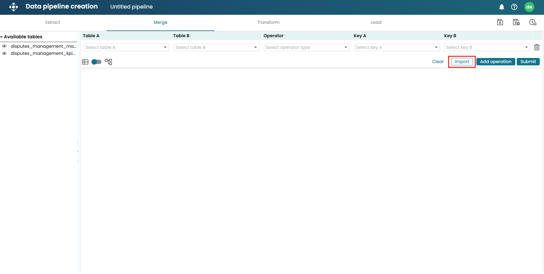Viewport: 544px width, 274px height.
Task: Open the help question mark icon
Action: 514,7
